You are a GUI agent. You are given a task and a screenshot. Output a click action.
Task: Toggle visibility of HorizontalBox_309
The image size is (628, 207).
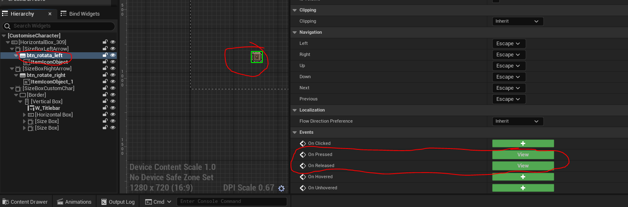point(113,42)
